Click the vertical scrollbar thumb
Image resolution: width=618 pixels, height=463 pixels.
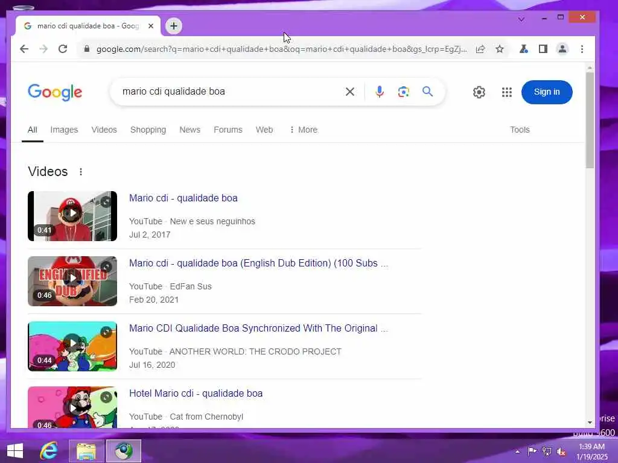590,120
